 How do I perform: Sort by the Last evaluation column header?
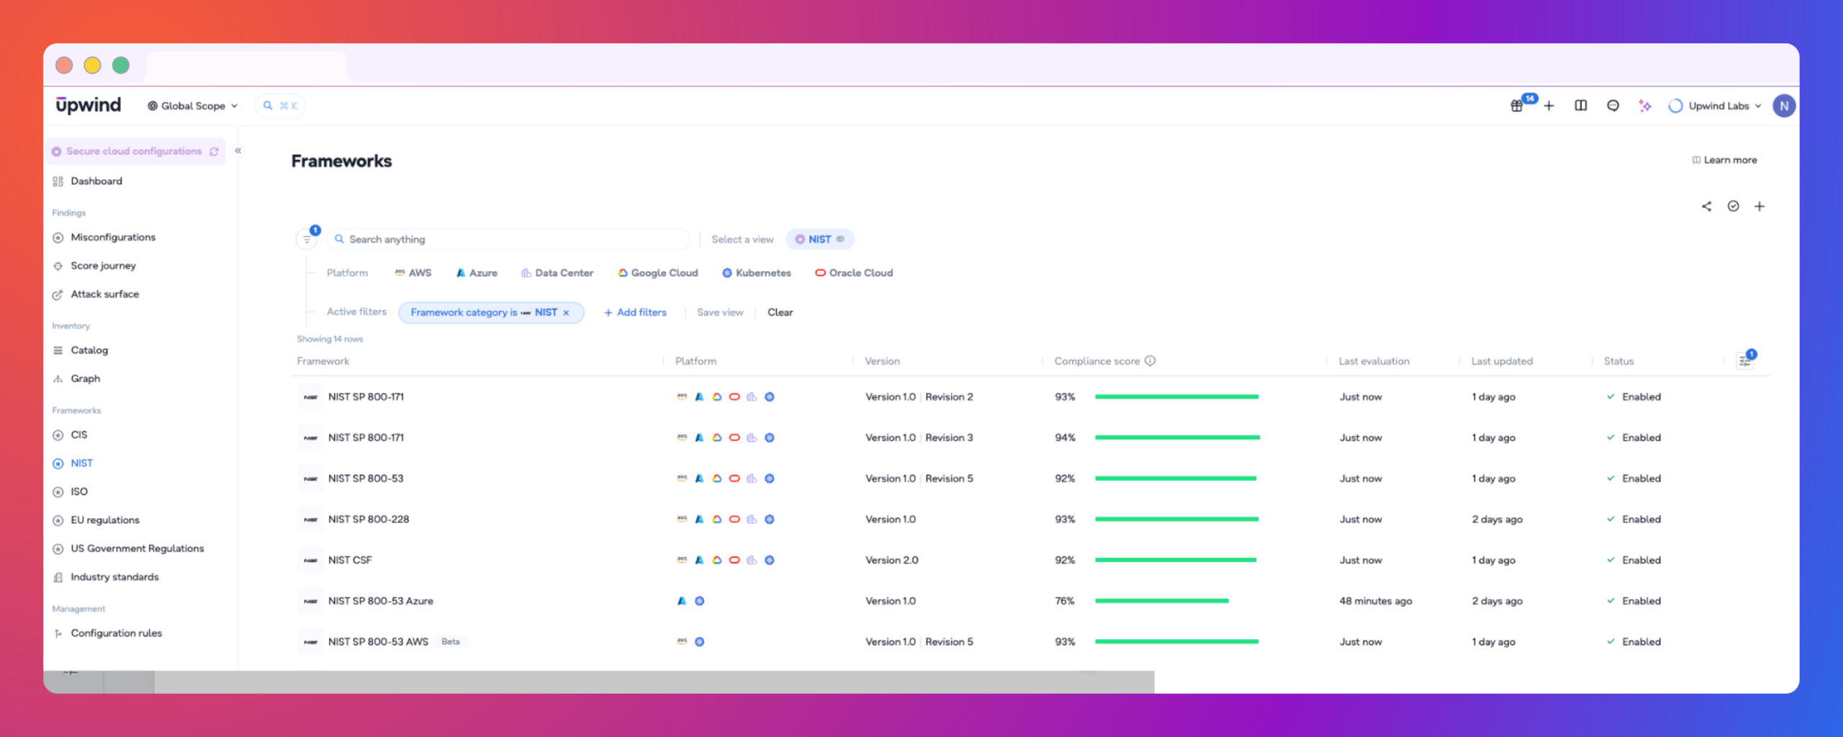(x=1374, y=361)
